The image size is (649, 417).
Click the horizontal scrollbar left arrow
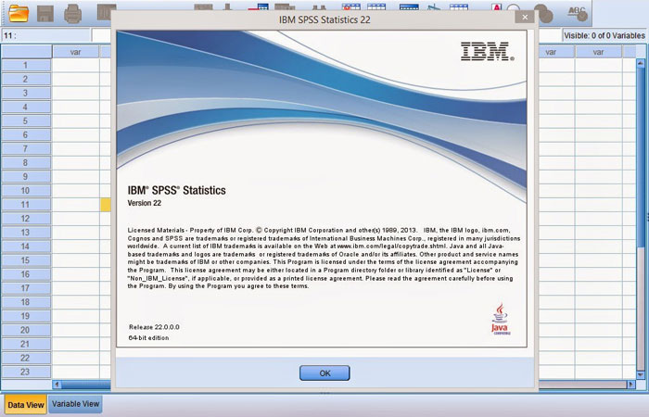tap(57, 385)
